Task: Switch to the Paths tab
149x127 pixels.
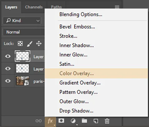Action: 56,7
